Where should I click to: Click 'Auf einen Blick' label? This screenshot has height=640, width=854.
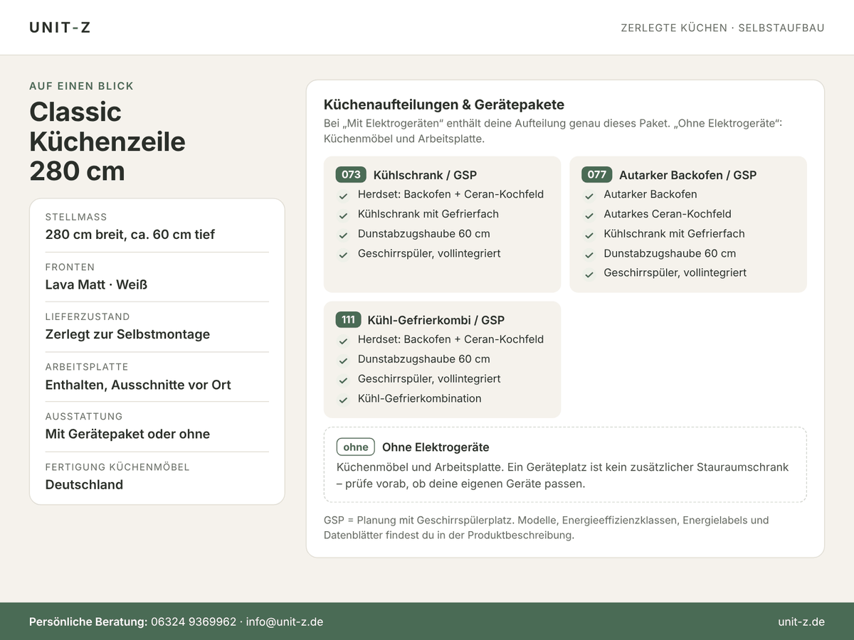pos(81,86)
